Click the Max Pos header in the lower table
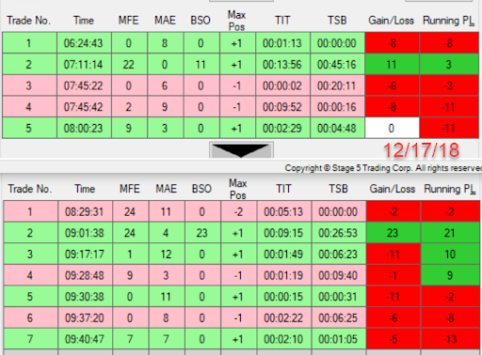 coord(237,189)
